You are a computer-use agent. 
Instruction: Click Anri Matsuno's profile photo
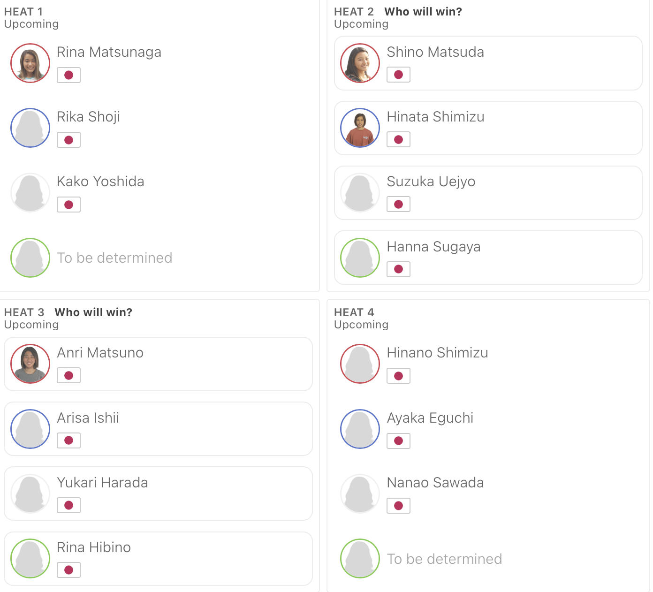tap(30, 364)
